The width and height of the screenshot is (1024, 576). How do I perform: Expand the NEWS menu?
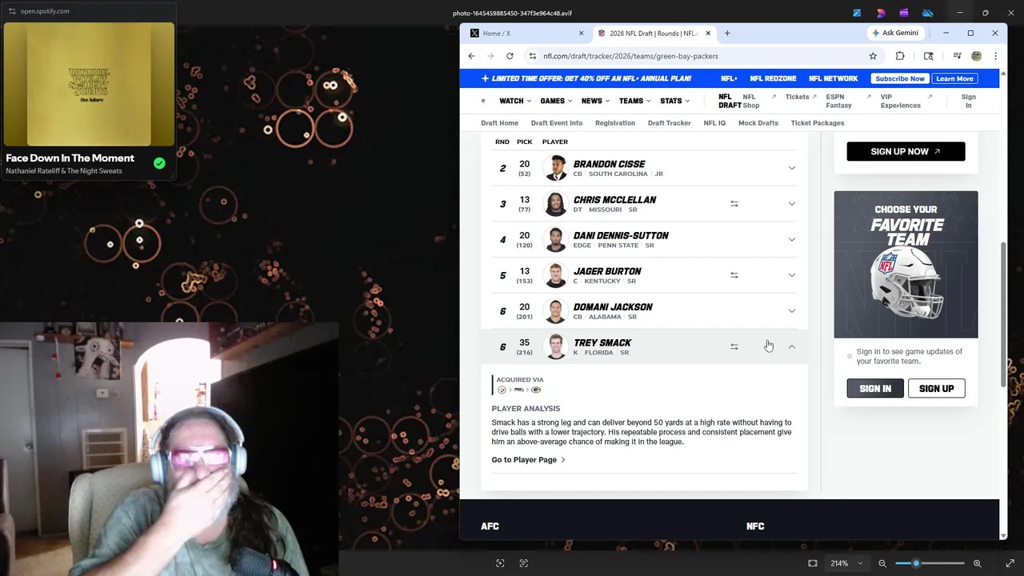pyautogui.click(x=595, y=101)
